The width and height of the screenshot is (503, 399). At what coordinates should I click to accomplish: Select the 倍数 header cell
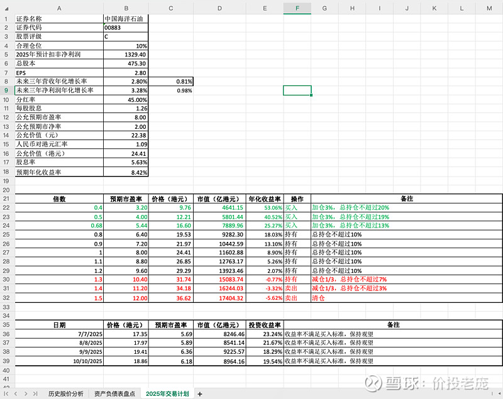59,199
